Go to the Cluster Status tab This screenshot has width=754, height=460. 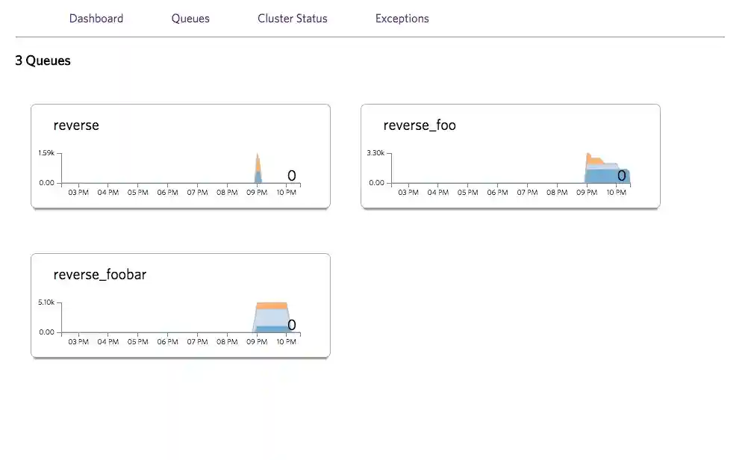(x=293, y=19)
